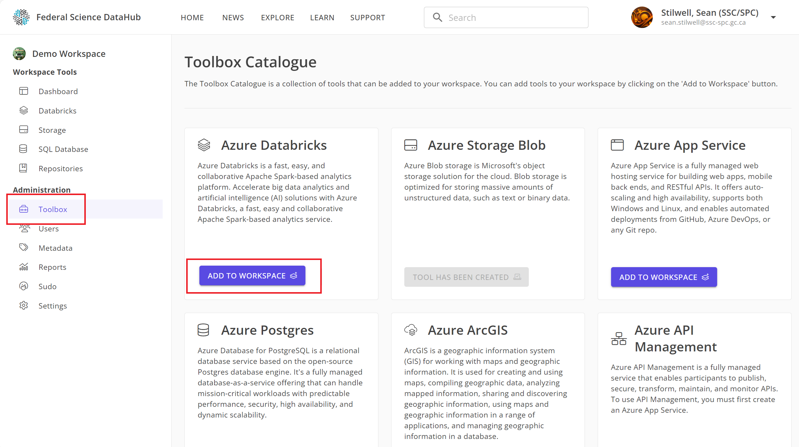Image resolution: width=799 pixels, height=447 pixels.
Task: Click the SQL Database icon
Action: pos(24,149)
